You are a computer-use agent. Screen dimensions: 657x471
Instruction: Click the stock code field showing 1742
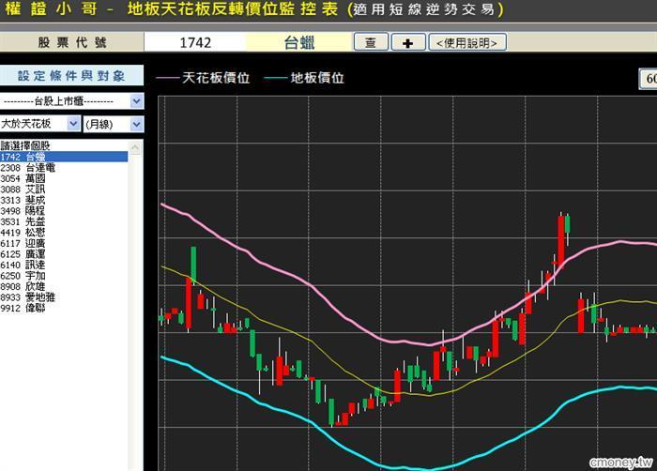(x=194, y=42)
